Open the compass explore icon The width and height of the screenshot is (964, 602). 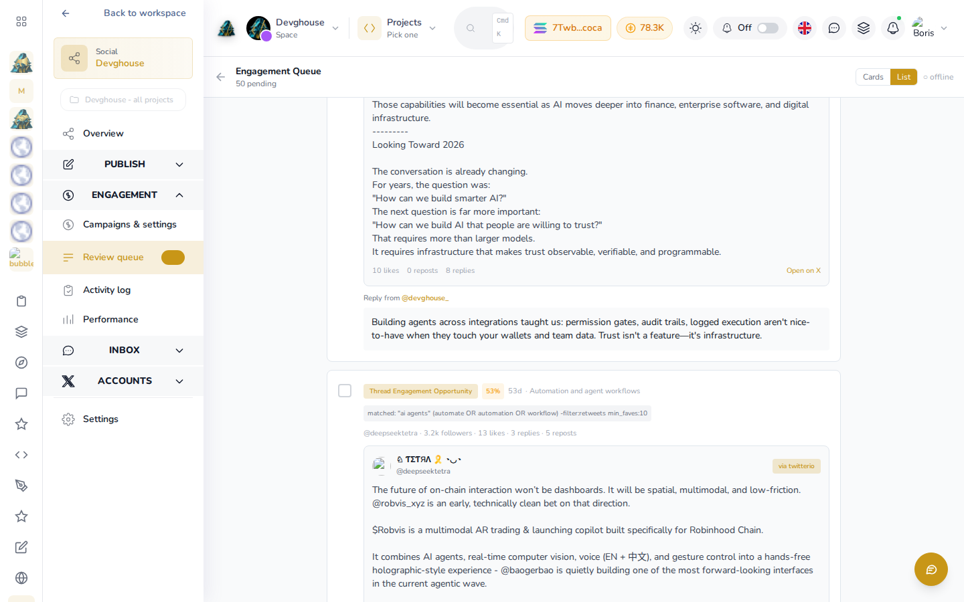point(21,363)
